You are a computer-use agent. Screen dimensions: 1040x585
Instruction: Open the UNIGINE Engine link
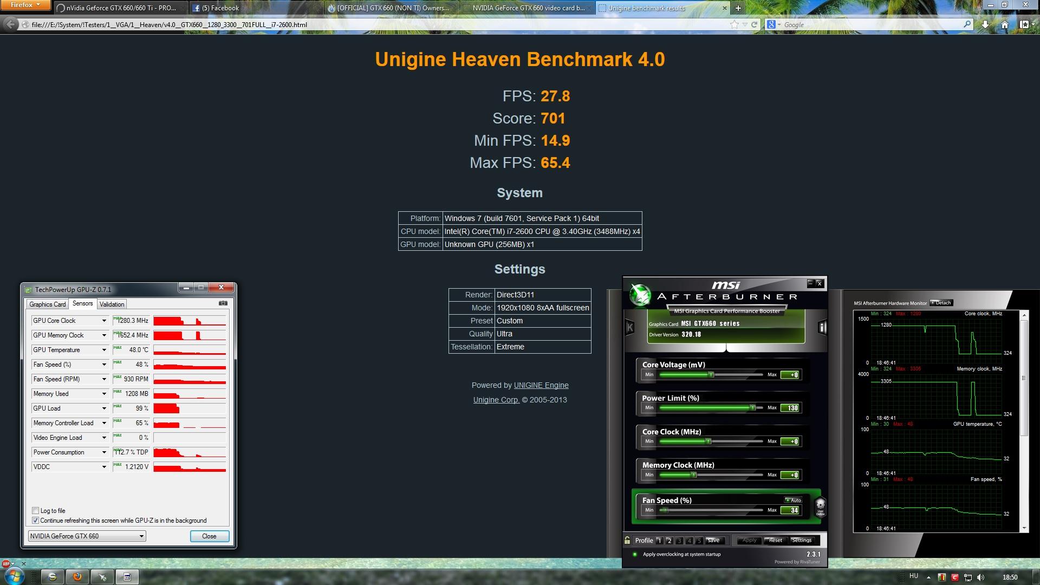tap(541, 385)
